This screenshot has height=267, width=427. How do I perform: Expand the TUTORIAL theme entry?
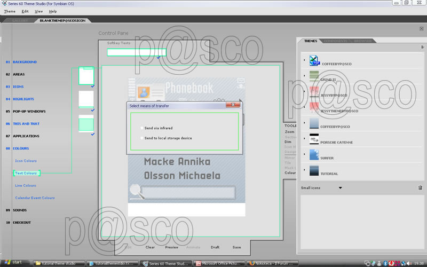coord(304,170)
